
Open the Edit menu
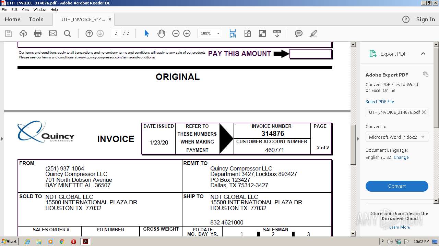pos(14,10)
